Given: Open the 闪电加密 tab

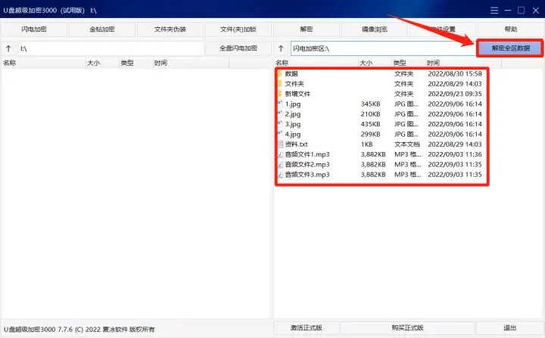Looking at the screenshot, I should [x=34, y=29].
